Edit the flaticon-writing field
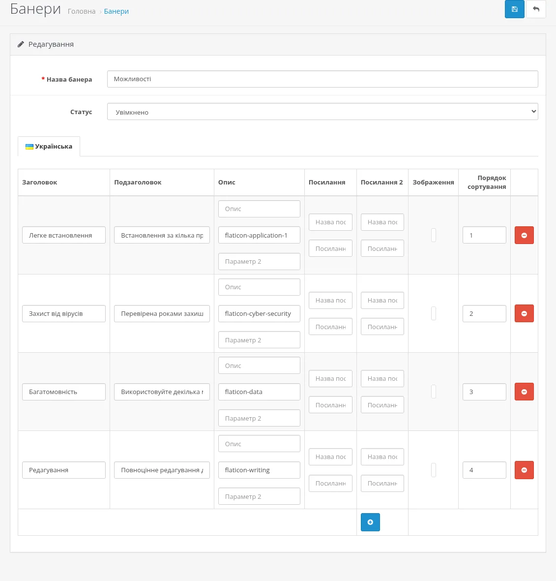 (259, 470)
